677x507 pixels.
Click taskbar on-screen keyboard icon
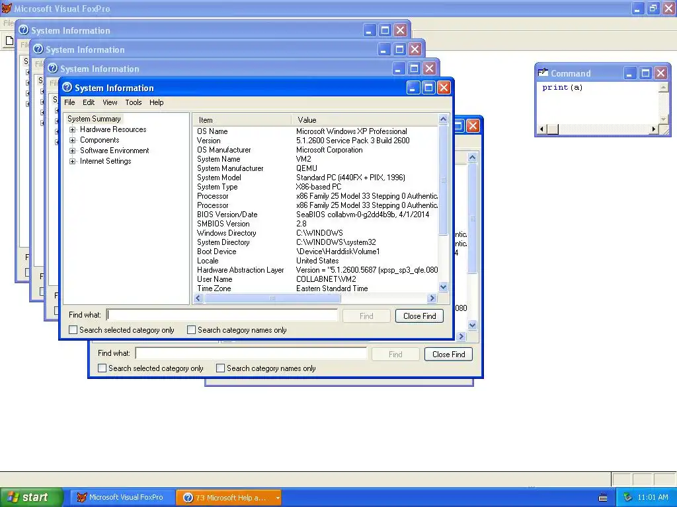pos(603,498)
